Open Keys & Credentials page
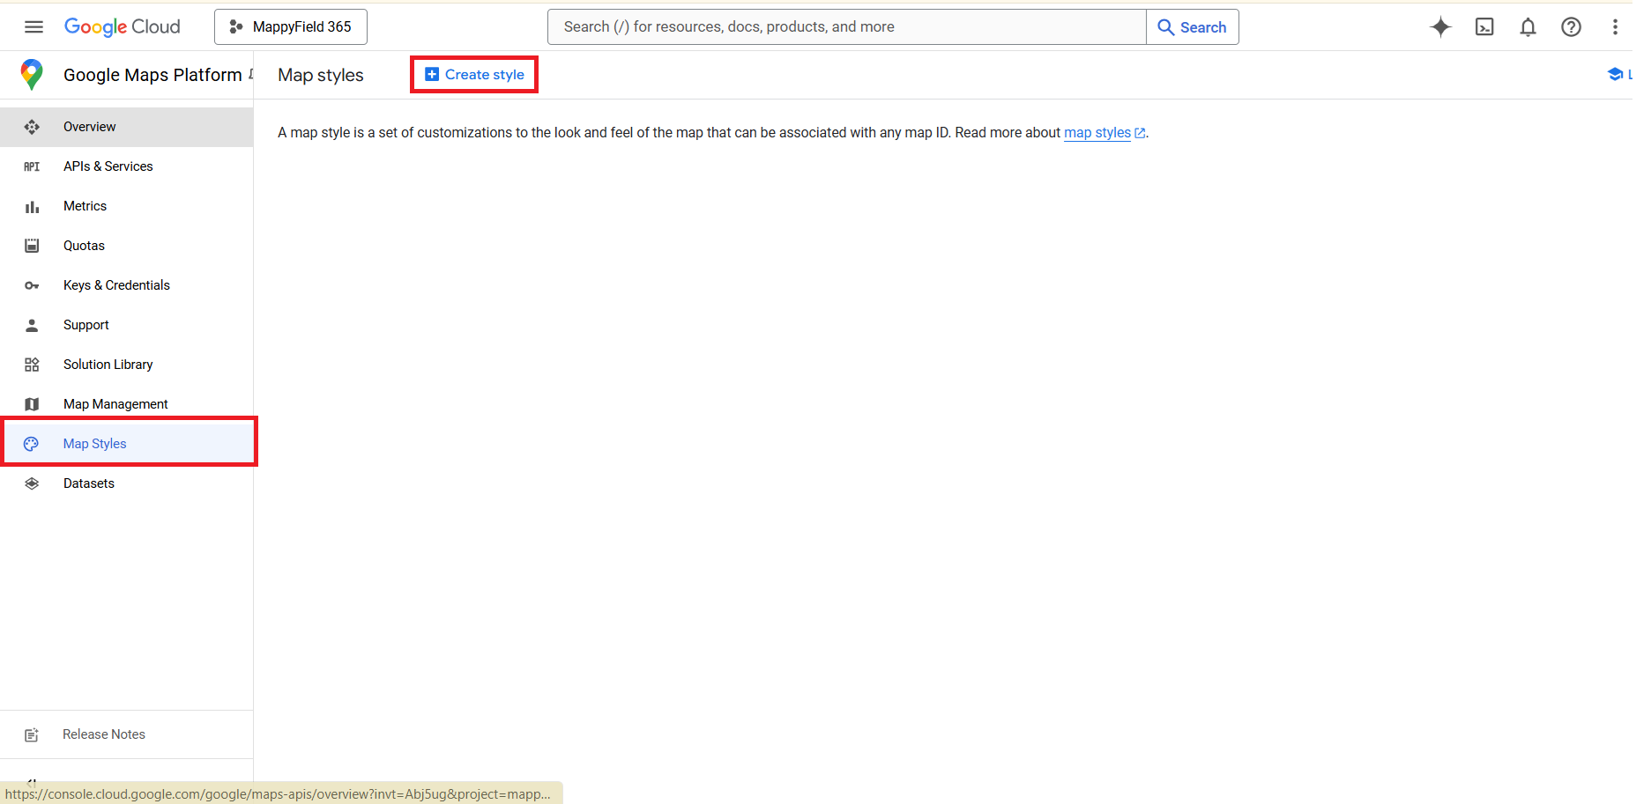1636x804 pixels. pyautogui.click(x=116, y=285)
